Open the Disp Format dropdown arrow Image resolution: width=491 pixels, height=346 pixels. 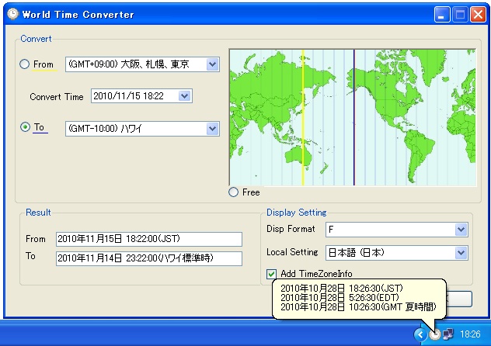[461, 230]
